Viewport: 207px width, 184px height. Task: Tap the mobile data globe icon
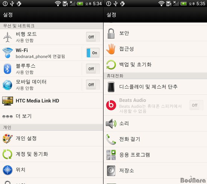[8, 85]
